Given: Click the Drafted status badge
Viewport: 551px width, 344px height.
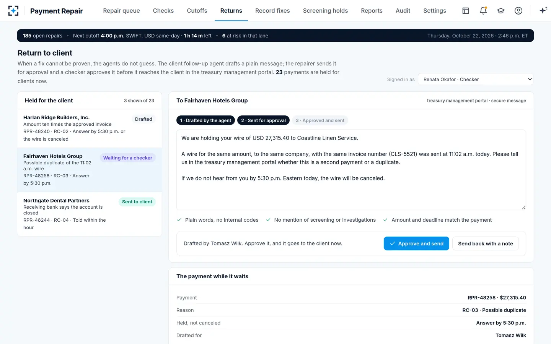Looking at the screenshot, I should pyautogui.click(x=143, y=119).
